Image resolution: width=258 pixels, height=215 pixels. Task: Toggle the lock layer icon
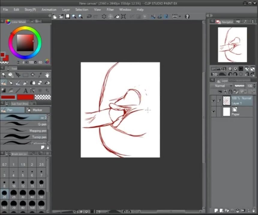coord(230,91)
